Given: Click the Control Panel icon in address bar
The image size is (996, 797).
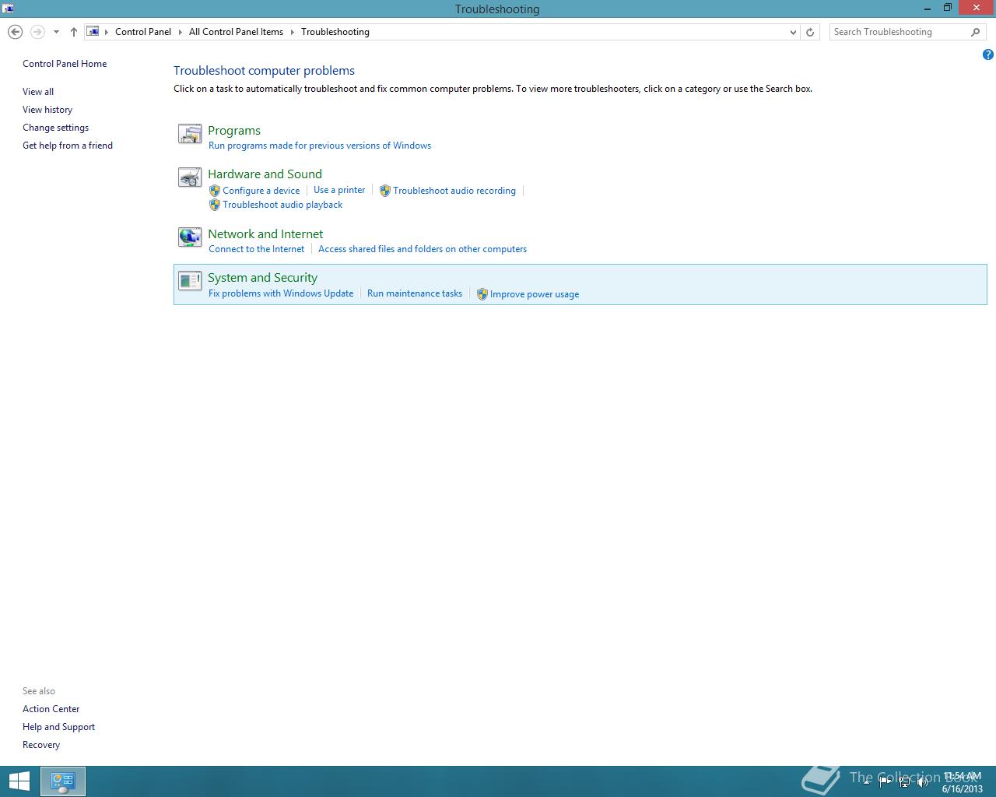Looking at the screenshot, I should [x=93, y=32].
